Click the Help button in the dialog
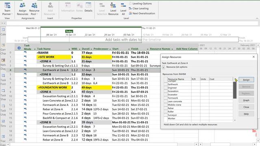260x146 pixels. (246, 114)
